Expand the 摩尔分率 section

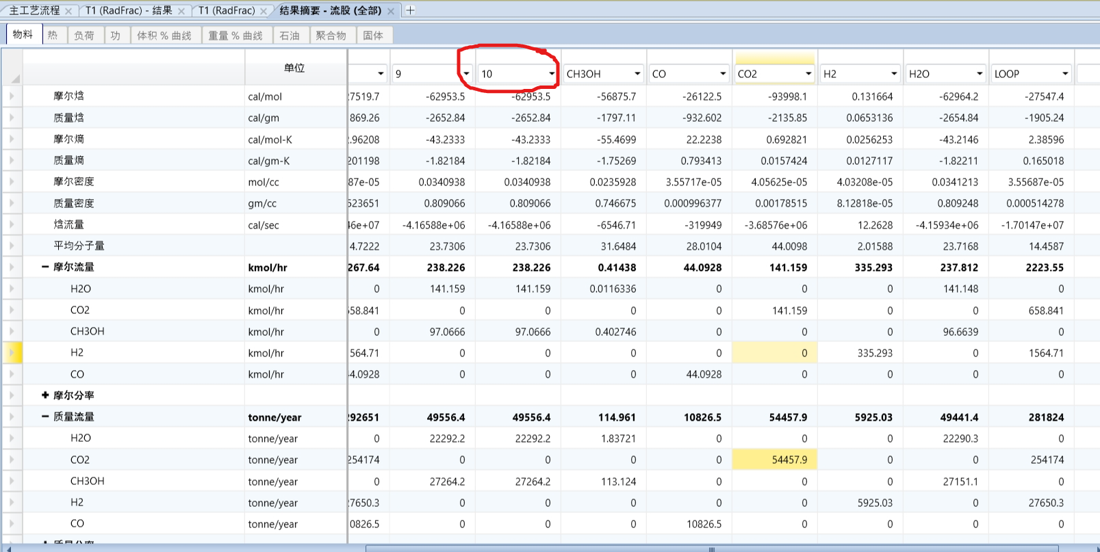pyautogui.click(x=45, y=395)
